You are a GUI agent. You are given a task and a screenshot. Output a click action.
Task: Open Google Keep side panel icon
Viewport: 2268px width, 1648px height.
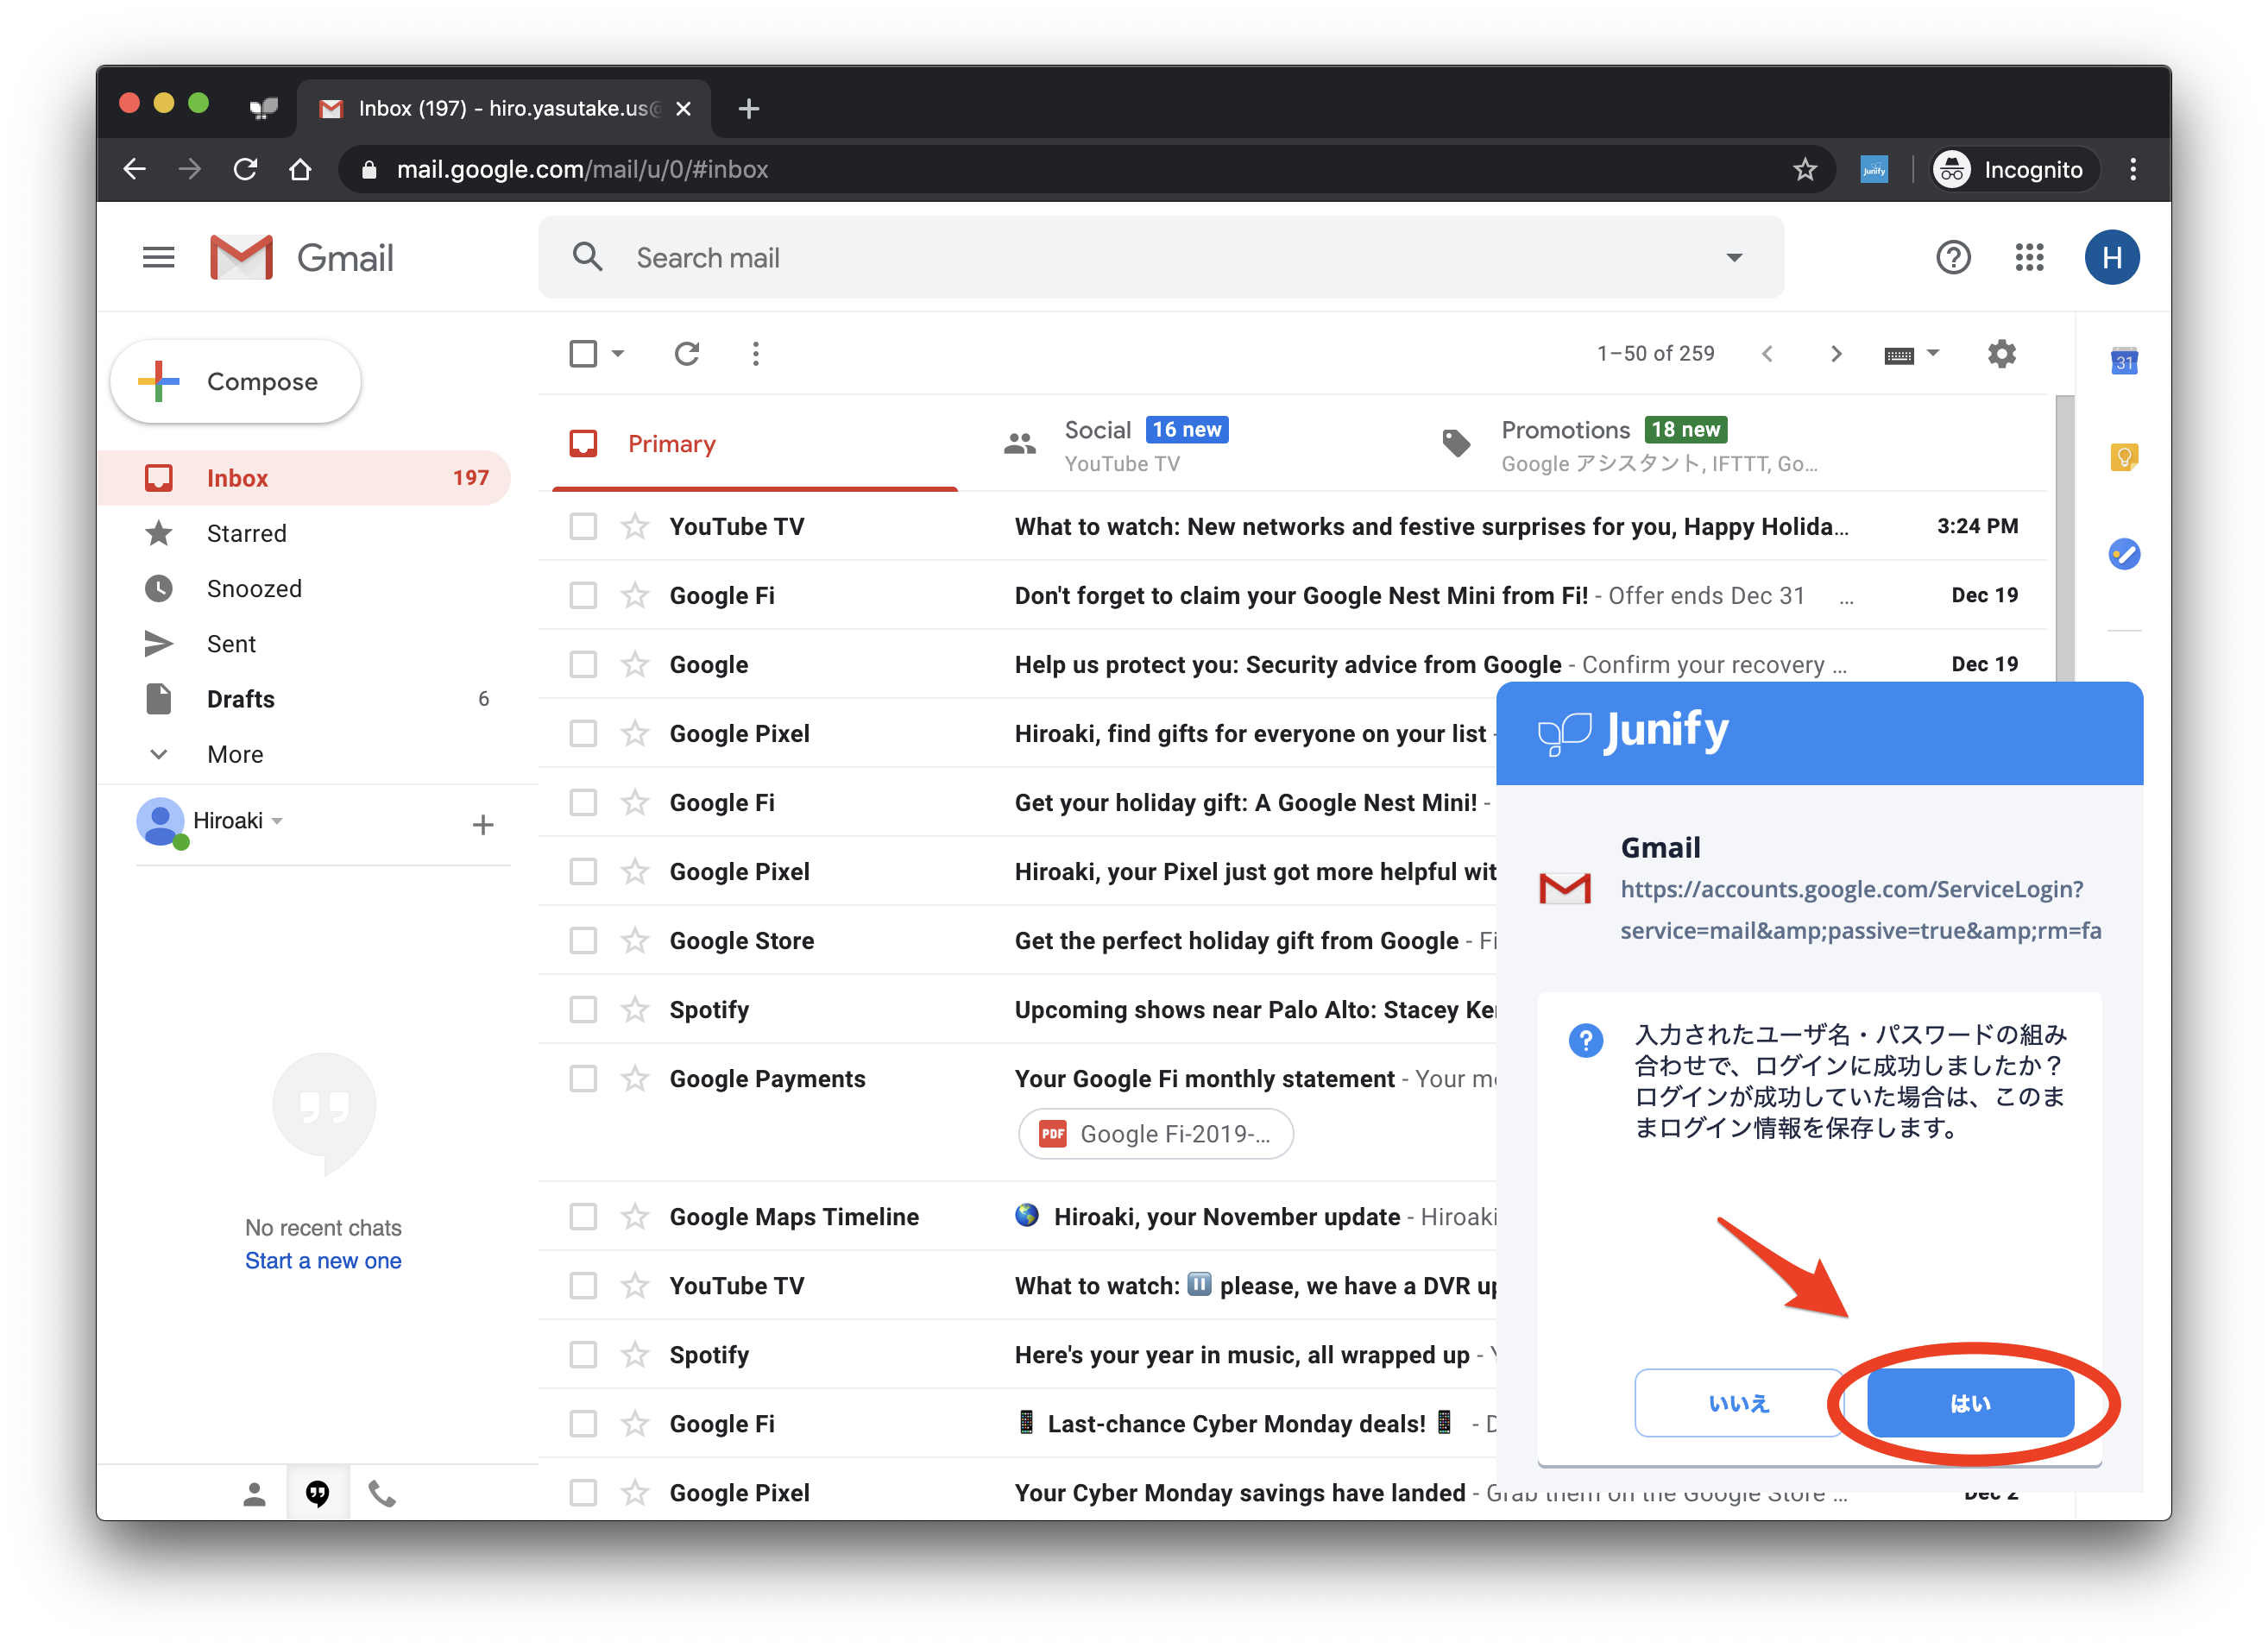pos(2123,457)
